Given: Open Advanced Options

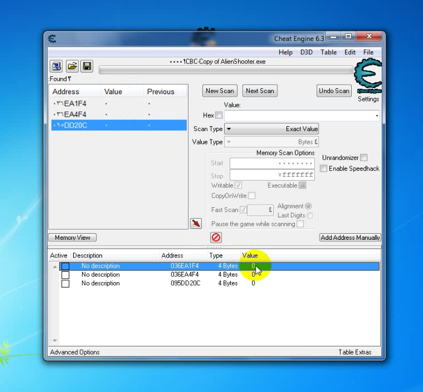Looking at the screenshot, I should [75, 352].
